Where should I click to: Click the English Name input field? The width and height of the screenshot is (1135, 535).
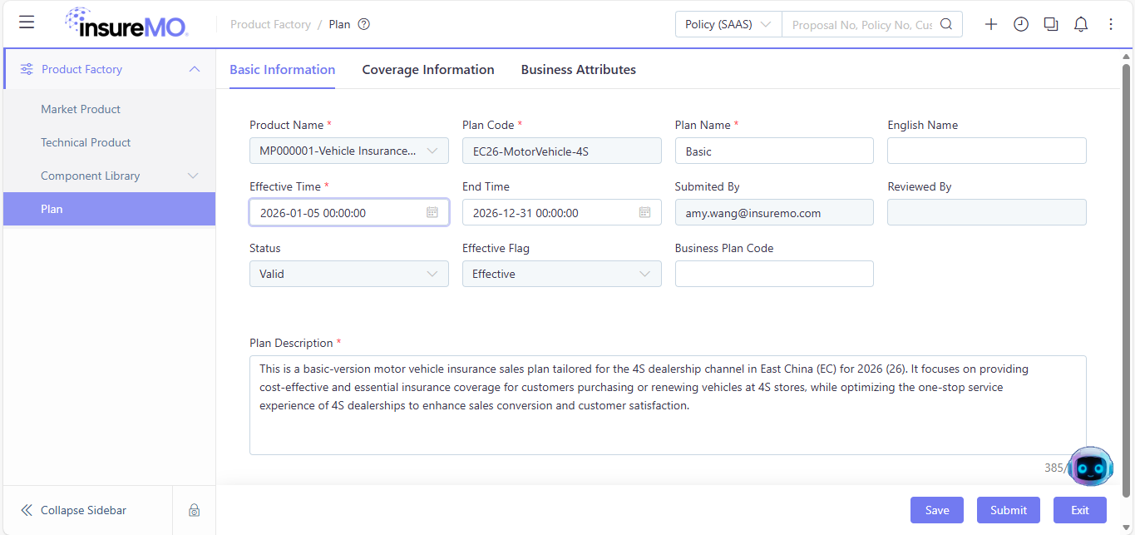coord(987,151)
